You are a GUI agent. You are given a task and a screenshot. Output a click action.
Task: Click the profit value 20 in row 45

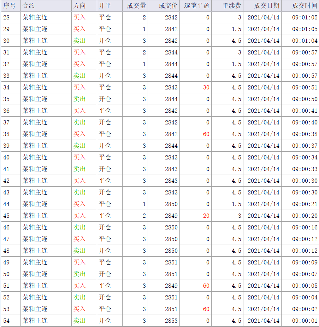pyautogui.click(x=206, y=216)
